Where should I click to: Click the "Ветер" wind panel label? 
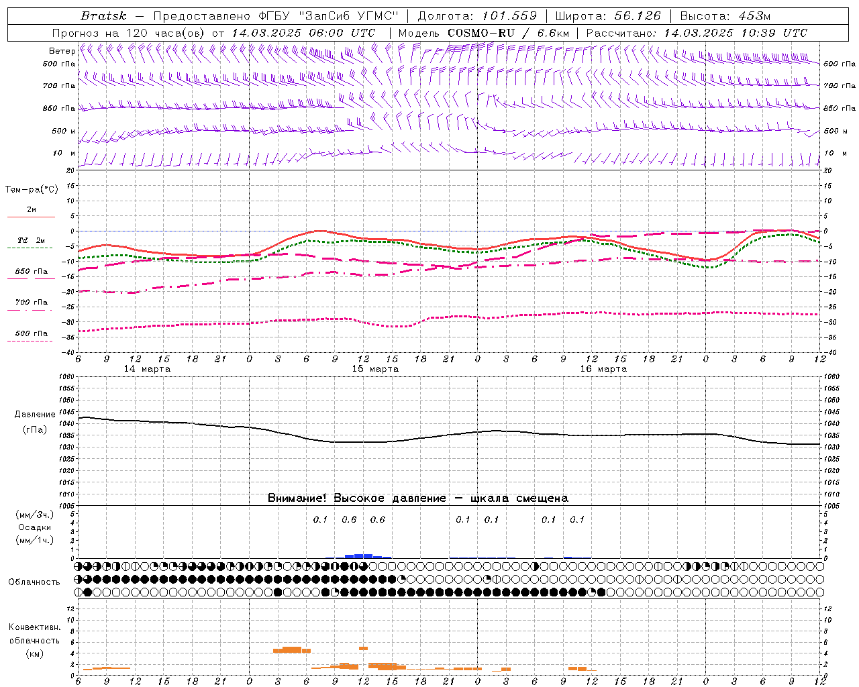pos(62,51)
